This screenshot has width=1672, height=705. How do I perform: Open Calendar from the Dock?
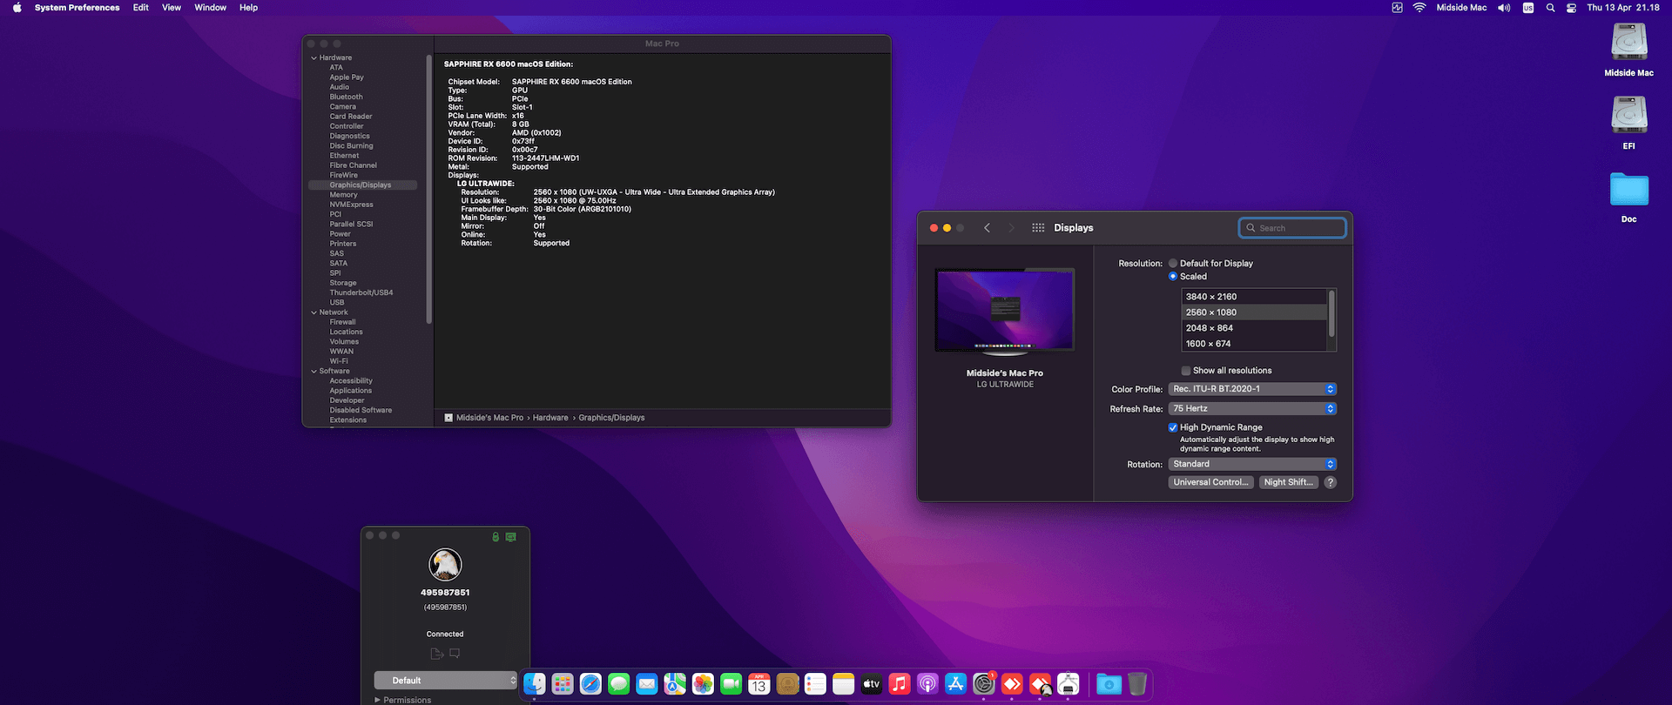coord(759,684)
